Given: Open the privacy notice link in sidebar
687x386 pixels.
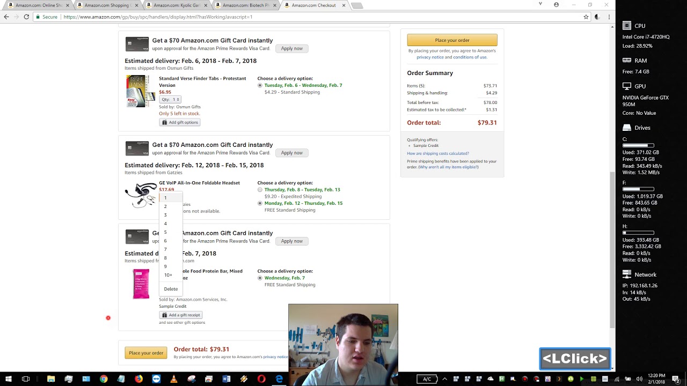Looking at the screenshot, I should (430, 57).
